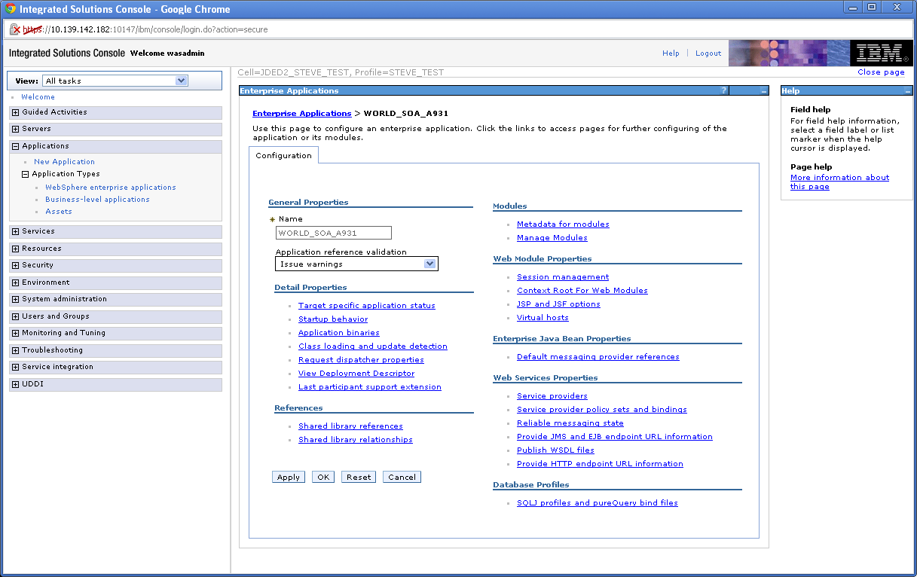
Task: Expand the Users and Groups section
Action: tap(16, 316)
